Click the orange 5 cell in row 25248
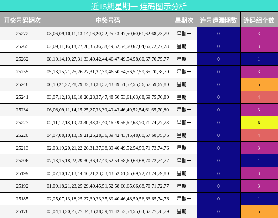The image size is (278, 218). pos(259,84)
